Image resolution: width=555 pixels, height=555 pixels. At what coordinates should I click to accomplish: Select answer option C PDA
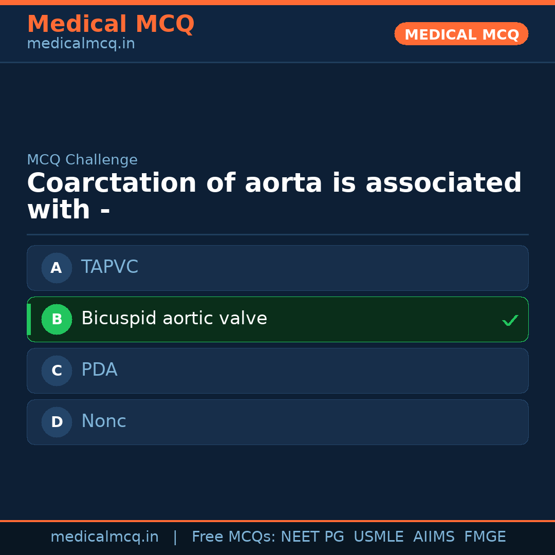[x=277, y=371]
